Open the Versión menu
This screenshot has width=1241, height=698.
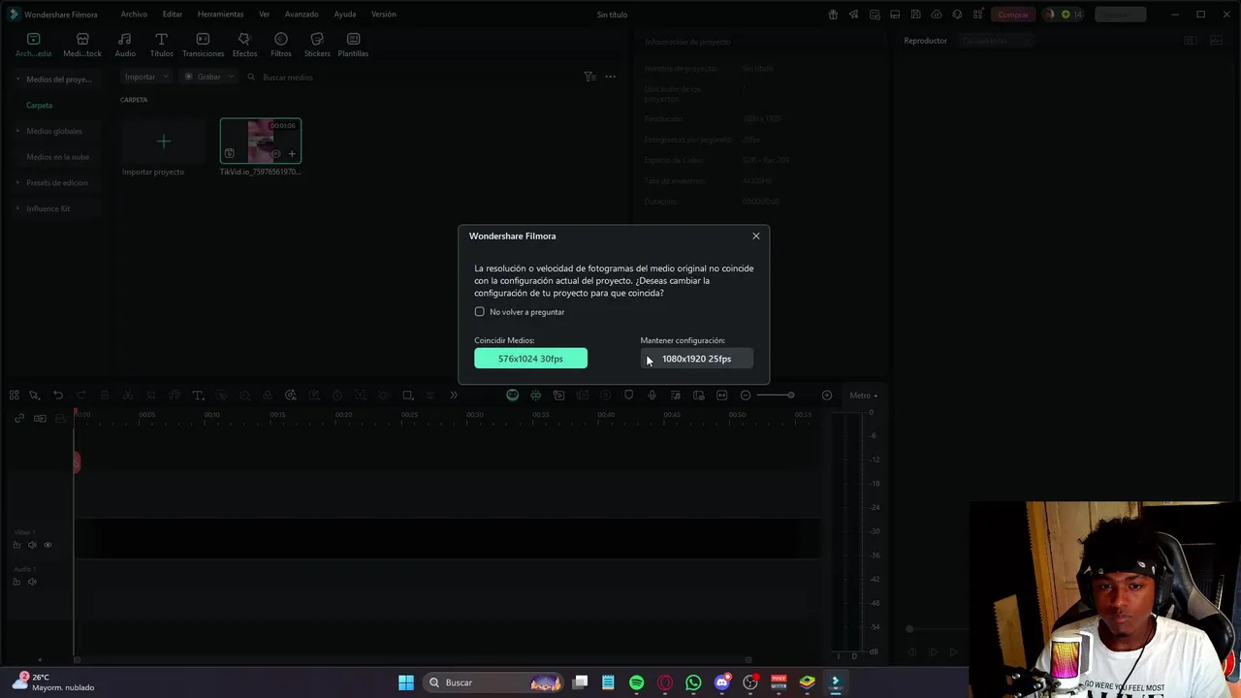click(x=384, y=15)
